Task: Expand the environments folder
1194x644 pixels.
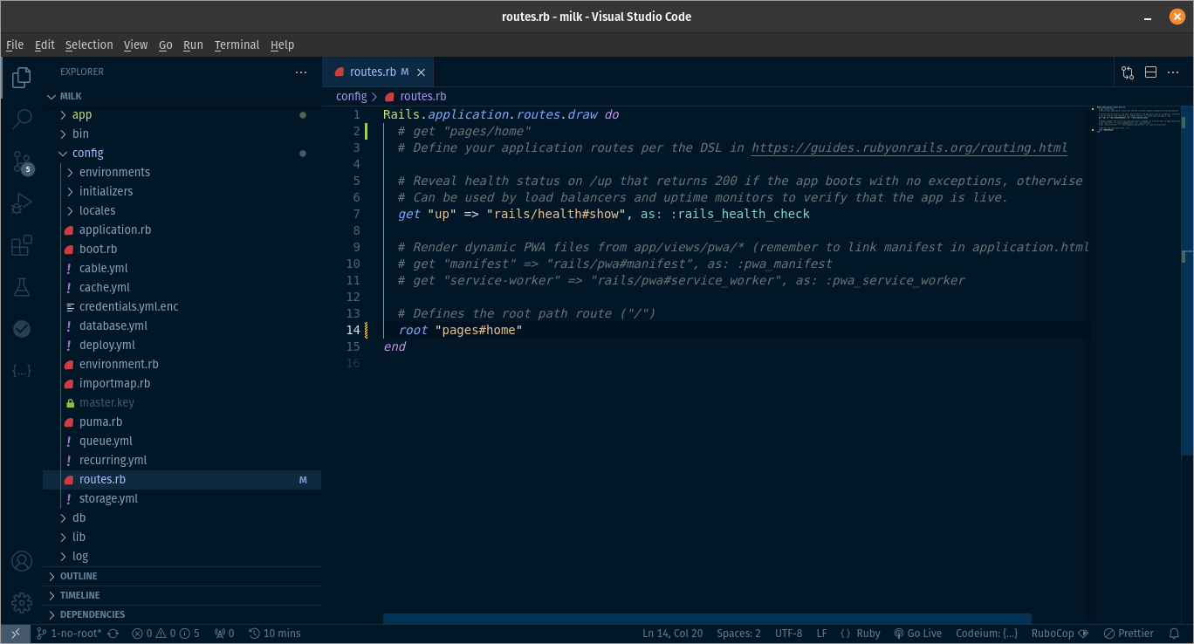Action: (x=182, y=173)
